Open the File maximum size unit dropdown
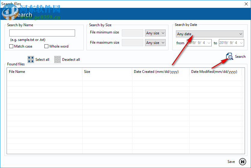This screenshot has width=251, height=168. tap(155, 43)
